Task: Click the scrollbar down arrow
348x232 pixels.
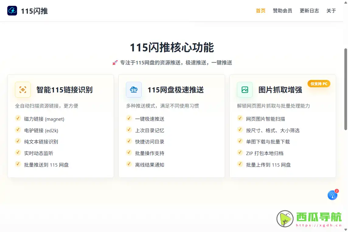Action: (346, 230)
